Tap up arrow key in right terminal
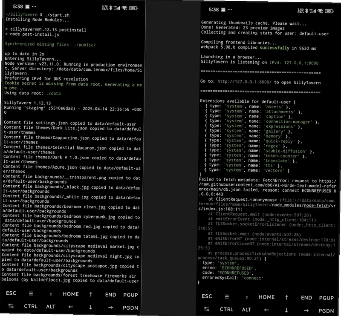The image size is (341, 316). tap(286, 298)
